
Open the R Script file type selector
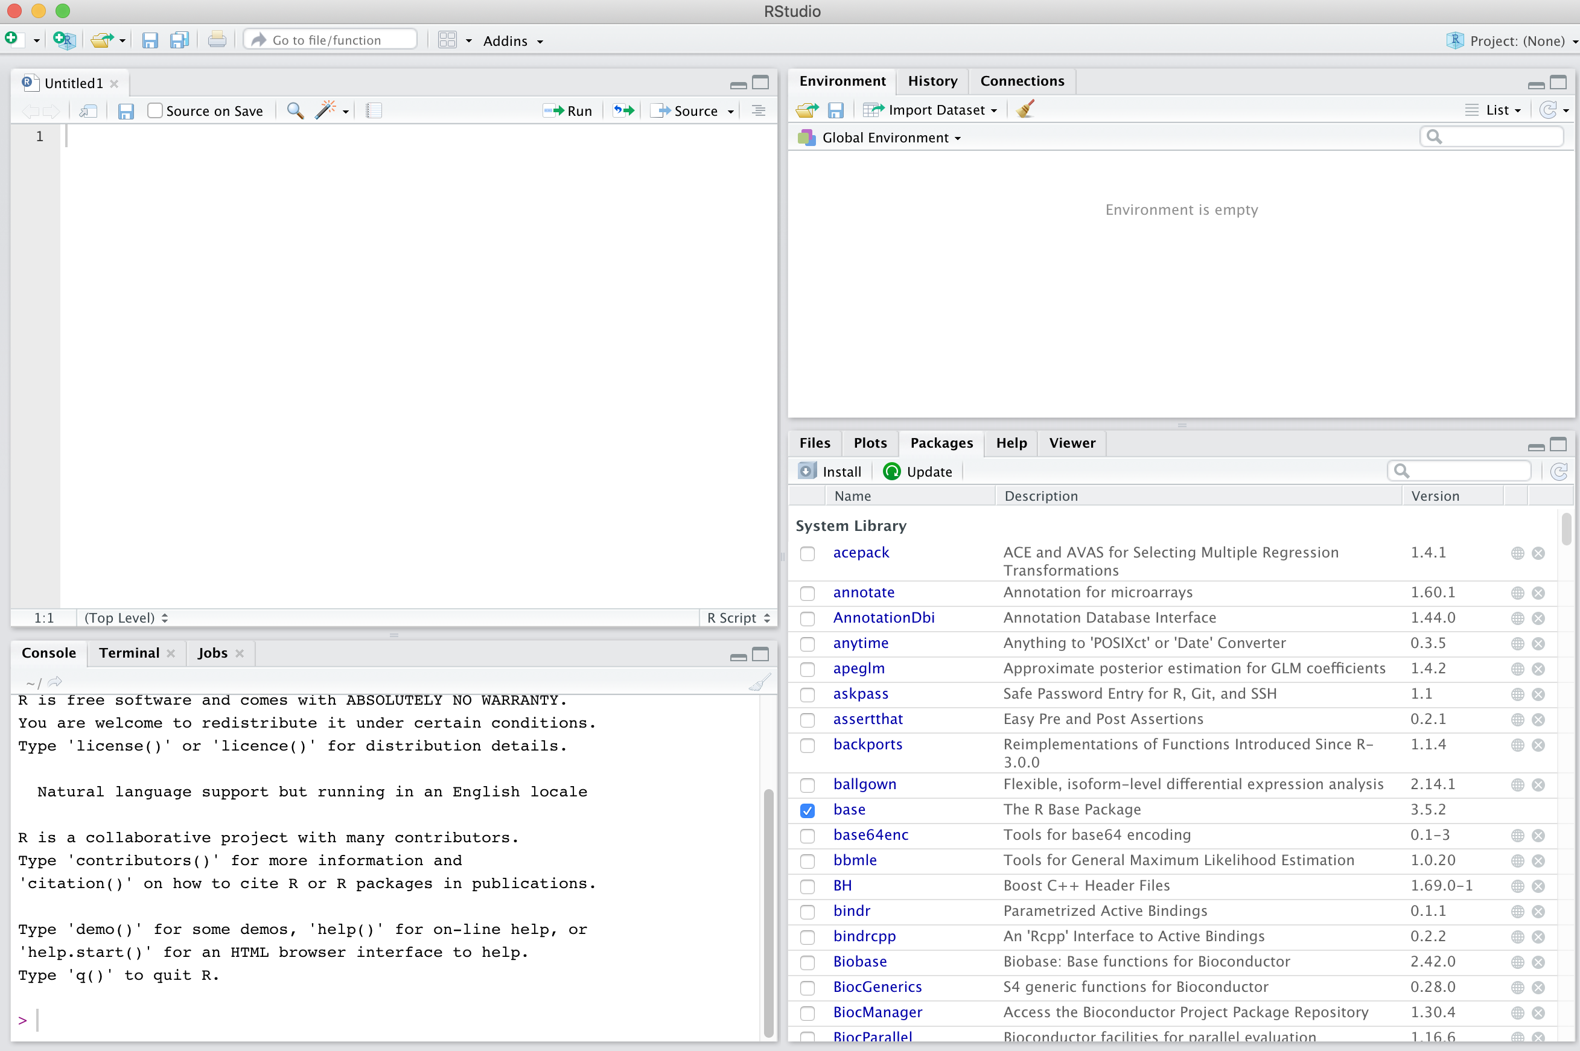(x=738, y=618)
